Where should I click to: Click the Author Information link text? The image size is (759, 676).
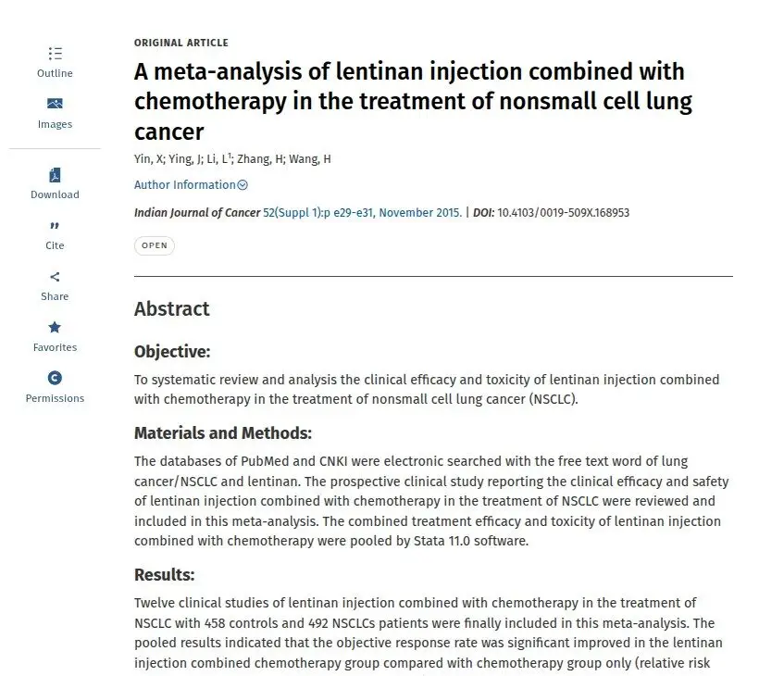[184, 185]
